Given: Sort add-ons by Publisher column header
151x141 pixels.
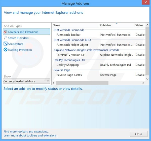Looking at the screenshot, I should point(117,25).
